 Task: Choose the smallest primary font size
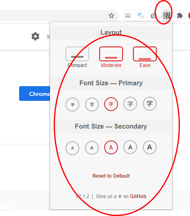(x=72, y=105)
